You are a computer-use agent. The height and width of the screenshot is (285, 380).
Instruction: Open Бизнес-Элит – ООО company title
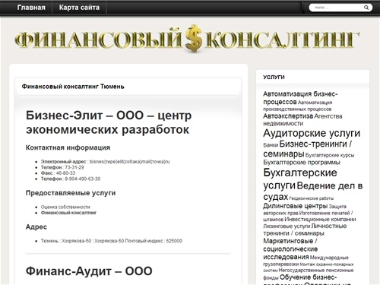coord(109,122)
